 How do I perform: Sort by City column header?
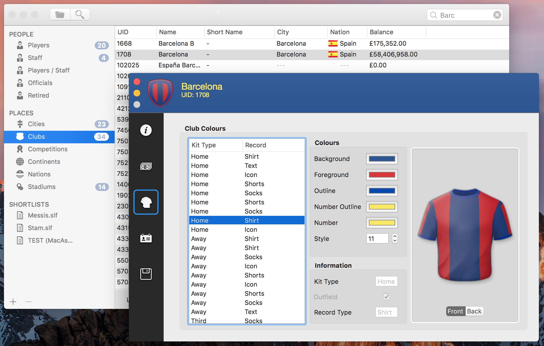pyautogui.click(x=301, y=32)
